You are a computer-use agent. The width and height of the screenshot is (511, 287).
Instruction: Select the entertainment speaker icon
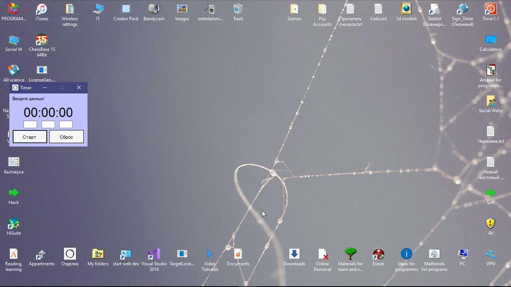(x=210, y=9)
